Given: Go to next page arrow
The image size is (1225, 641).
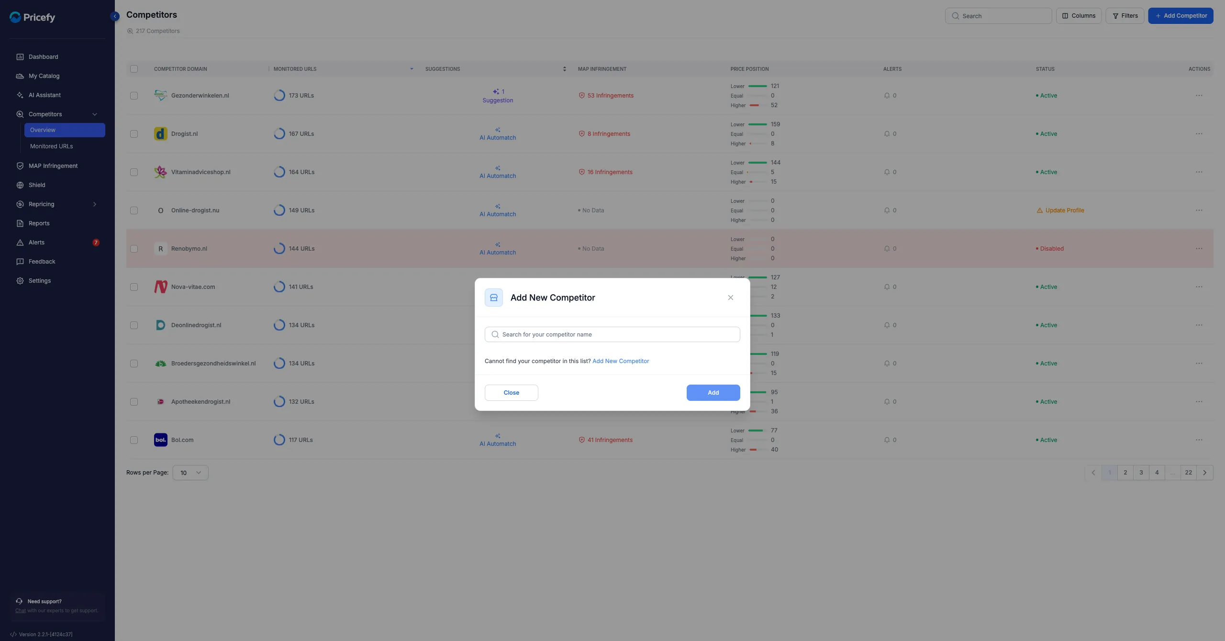Looking at the screenshot, I should (x=1205, y=473).
